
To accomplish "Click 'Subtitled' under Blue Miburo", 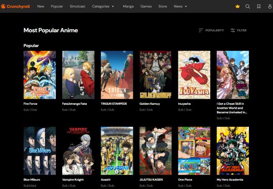I will pos(30,185).
